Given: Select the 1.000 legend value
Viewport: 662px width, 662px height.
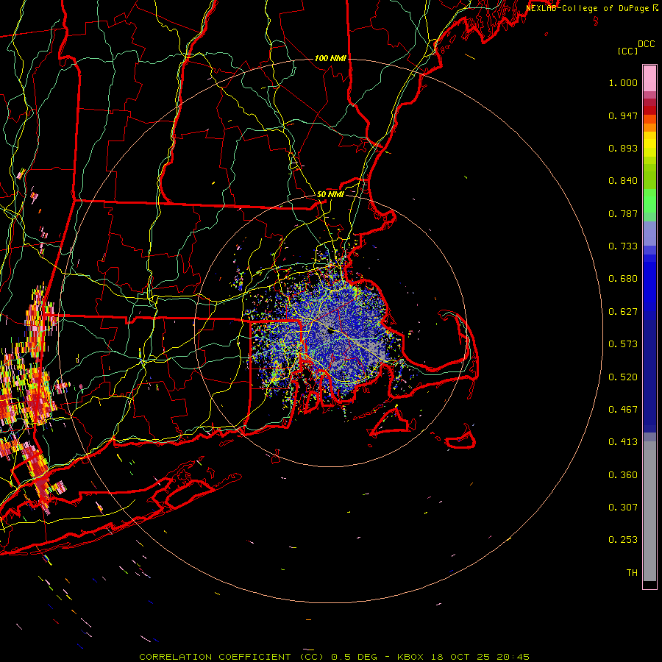Looking at the screenshot, I should pyautogui.click(x=623, y=82).
